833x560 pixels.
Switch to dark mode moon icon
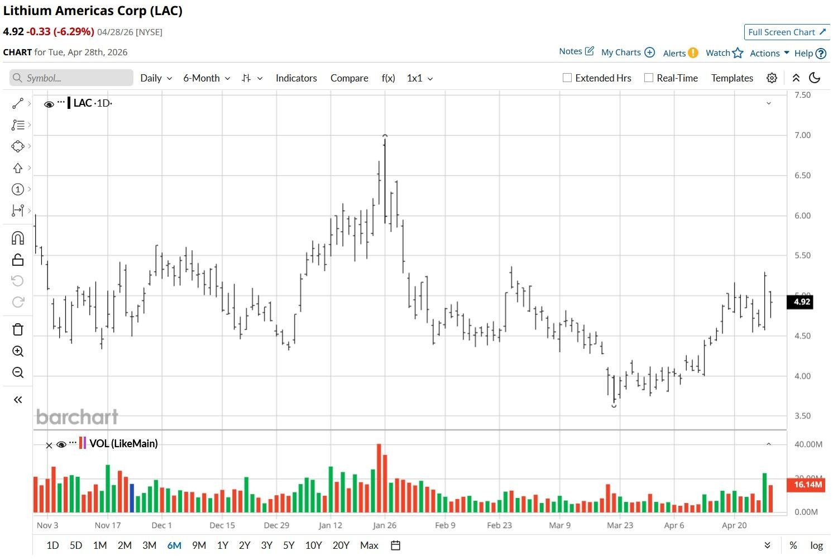815,78
